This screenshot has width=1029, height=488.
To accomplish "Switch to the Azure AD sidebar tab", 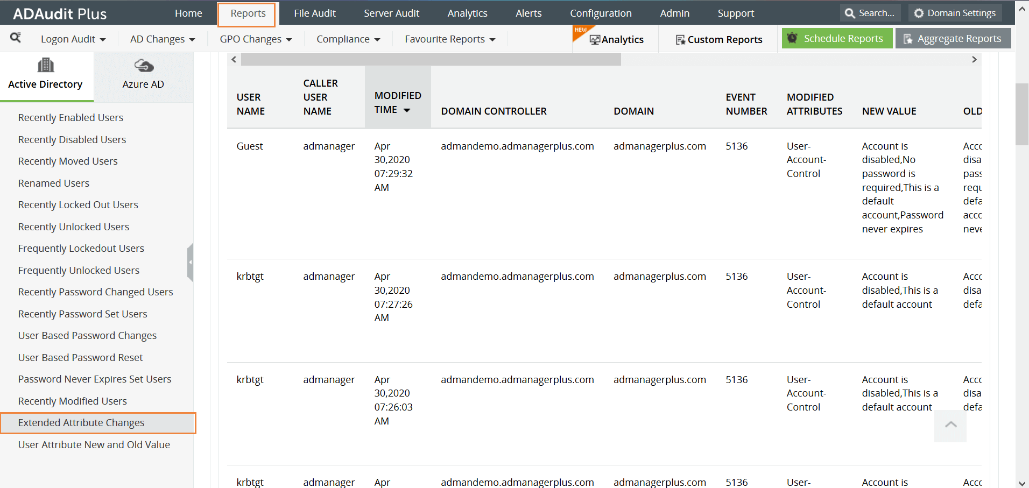I will 143,76.
